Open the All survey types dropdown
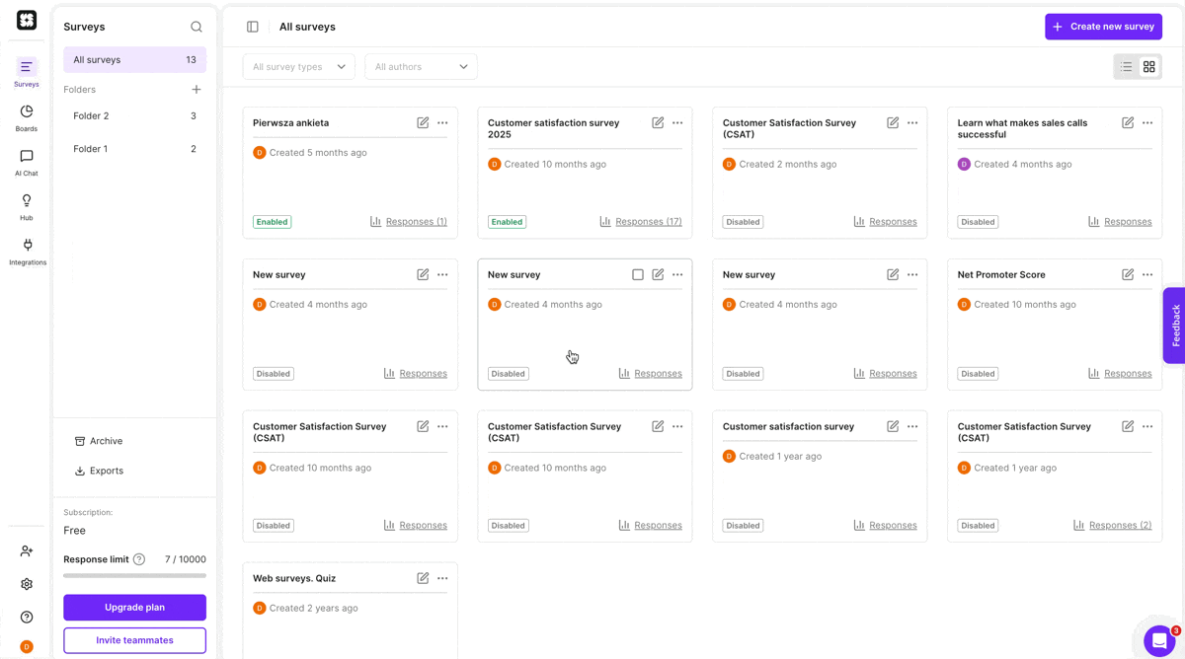This screenshot has height=659, width=1185. pyautogui.click(x=298, y=66)
